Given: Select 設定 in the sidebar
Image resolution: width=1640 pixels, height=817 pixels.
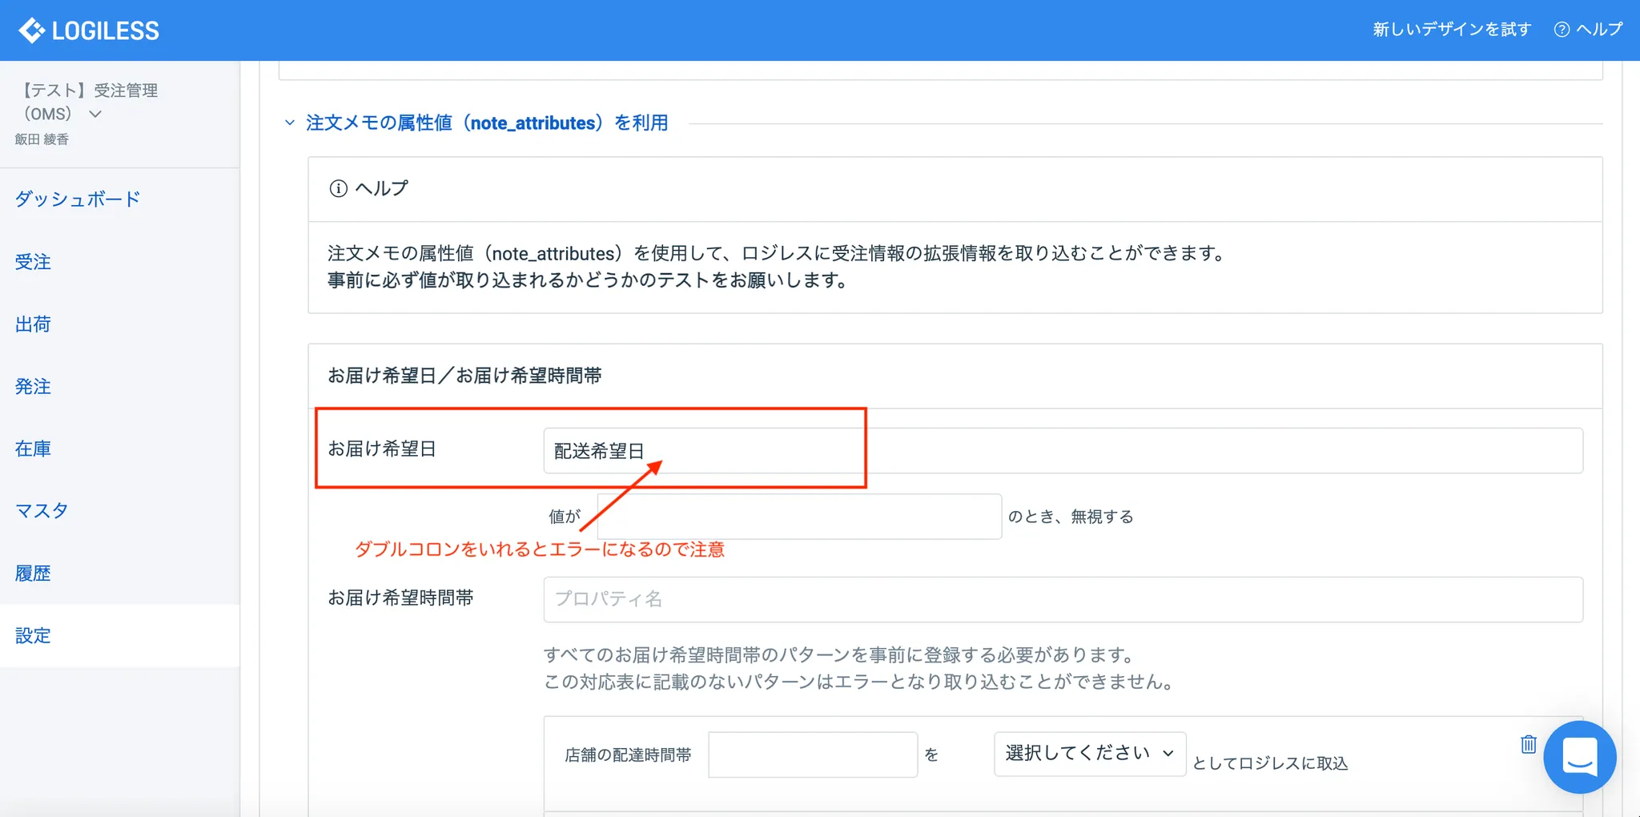Looking at the screenshot, I should tap(33, 635).
